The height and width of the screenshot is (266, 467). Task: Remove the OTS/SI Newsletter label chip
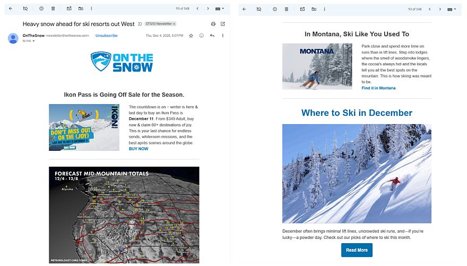click(174, 24)
